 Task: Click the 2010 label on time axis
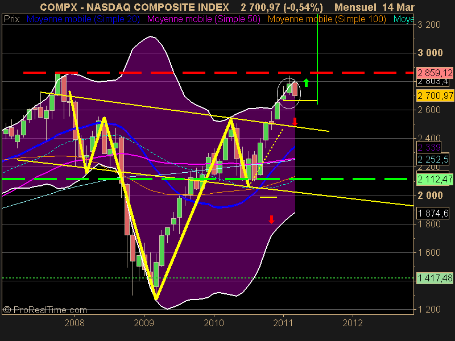(x=214, y=323)
